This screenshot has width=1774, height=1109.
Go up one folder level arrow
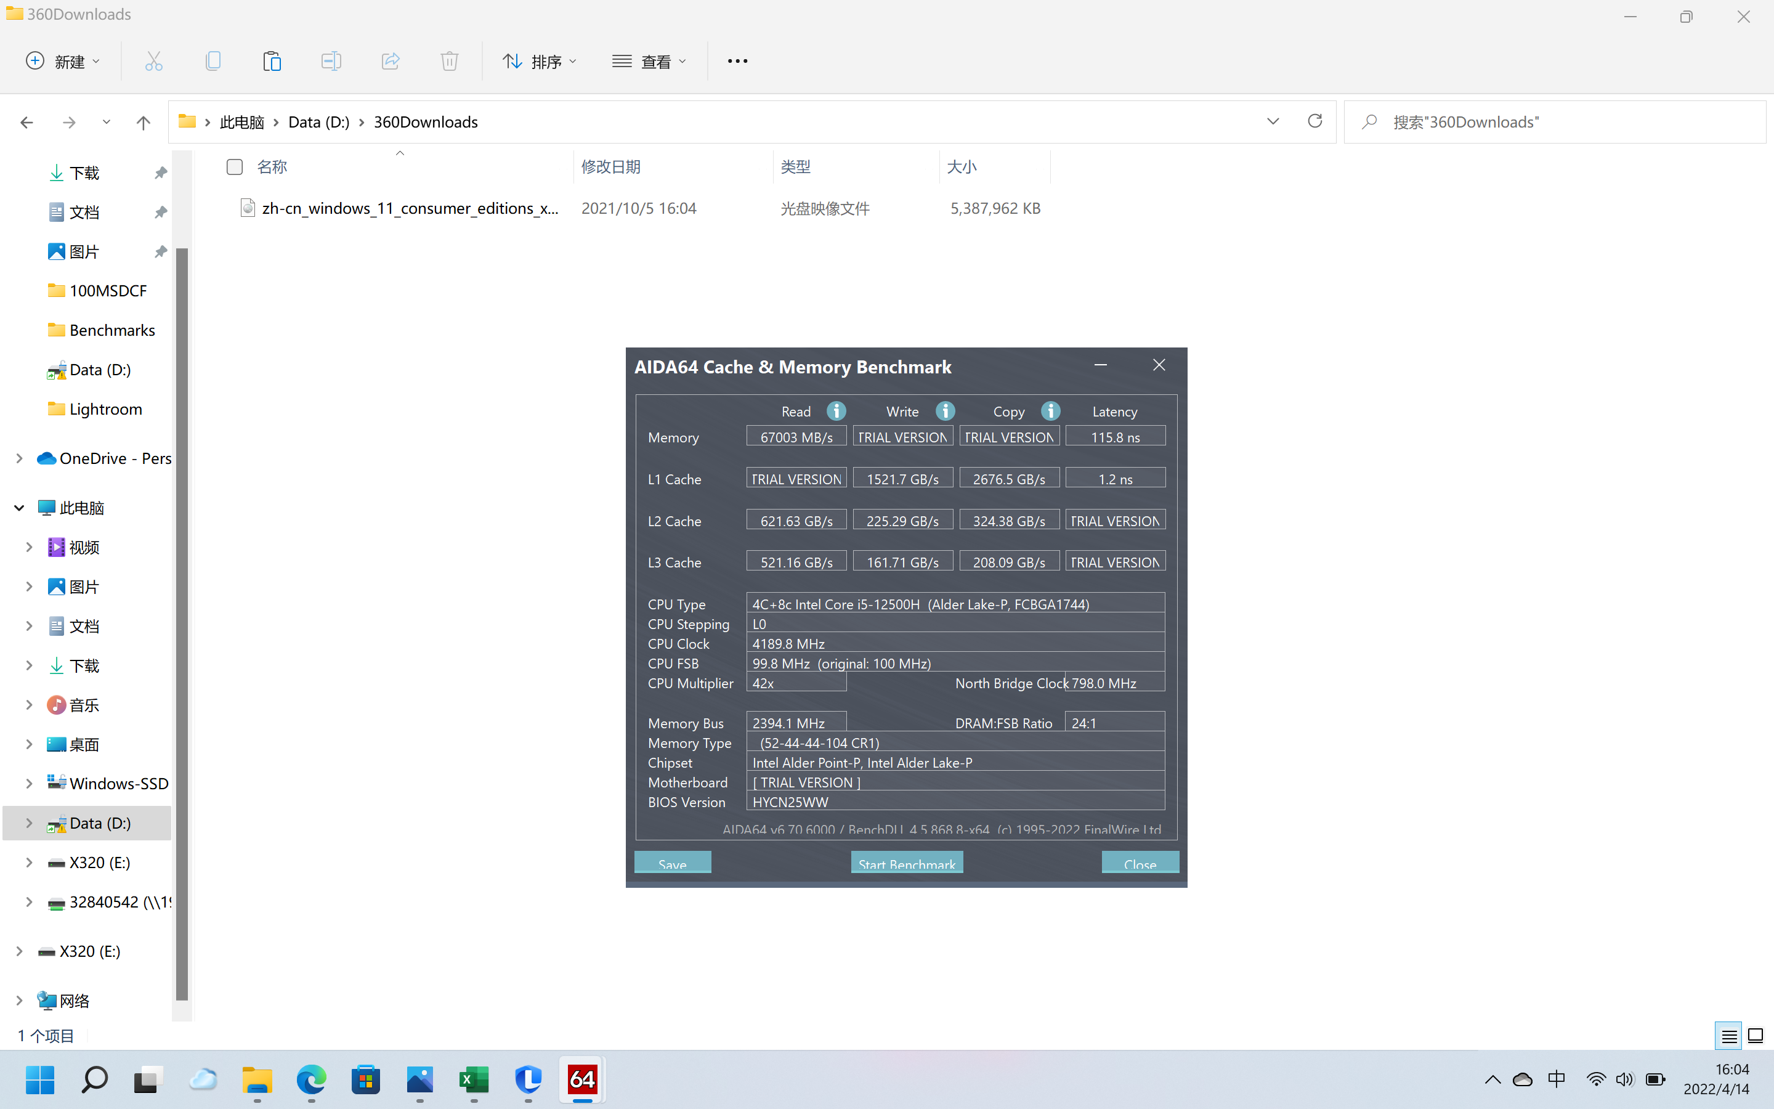pos(143,123)
